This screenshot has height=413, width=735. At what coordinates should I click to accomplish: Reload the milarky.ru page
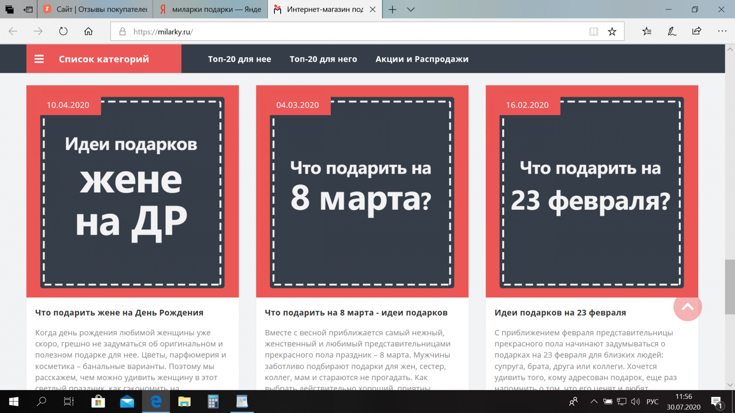pyautogui.click(x=63, y=31)
